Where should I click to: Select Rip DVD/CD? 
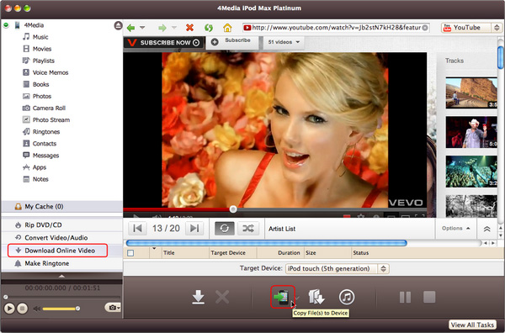coord(61,225)
